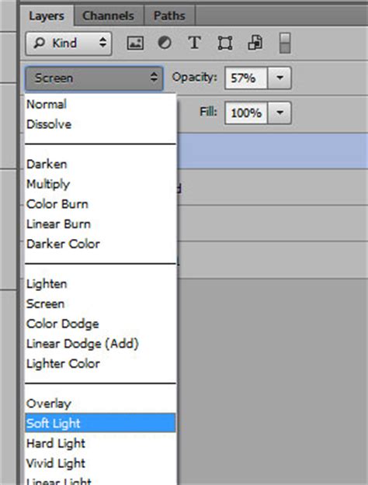
Task: Click the Fill 100% value field
Action: [246, 113]
